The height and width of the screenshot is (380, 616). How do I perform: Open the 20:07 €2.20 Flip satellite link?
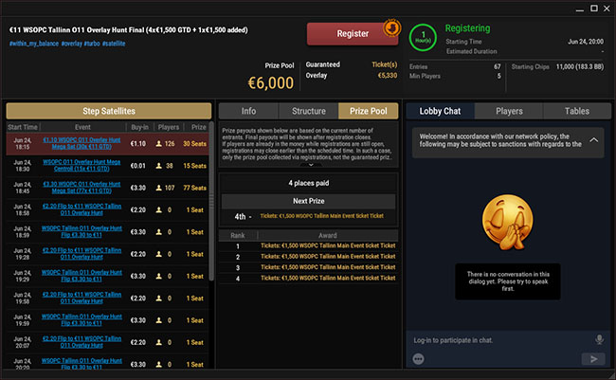click(82, 341)
